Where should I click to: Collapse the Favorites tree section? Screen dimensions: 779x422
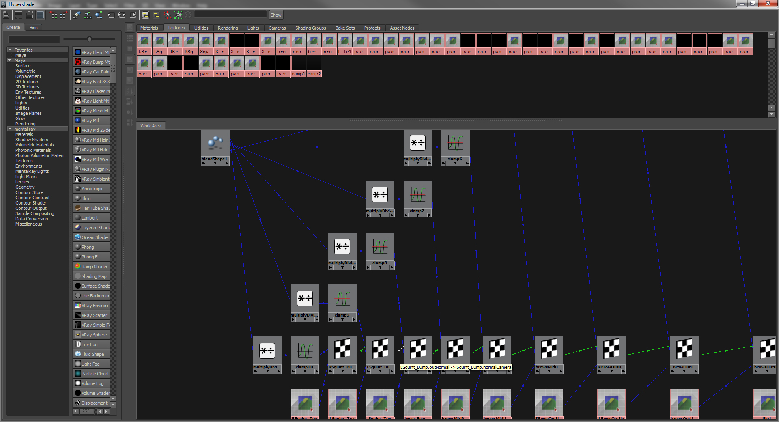tap(10, 50)
